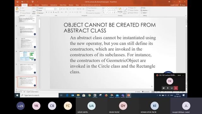The width and height of the screenshot is (202, 114).
Task: Click the PowerPoint taskbar icon
Action: (128, 95)
